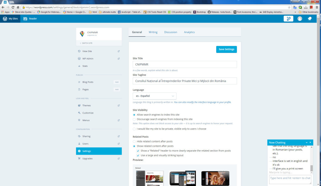
Task: Open the notifications bell icon
Action: (x=309, y=19)
